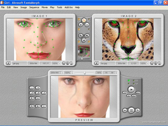Expand the preview size 200x164 dropdown

coord(62,72)
